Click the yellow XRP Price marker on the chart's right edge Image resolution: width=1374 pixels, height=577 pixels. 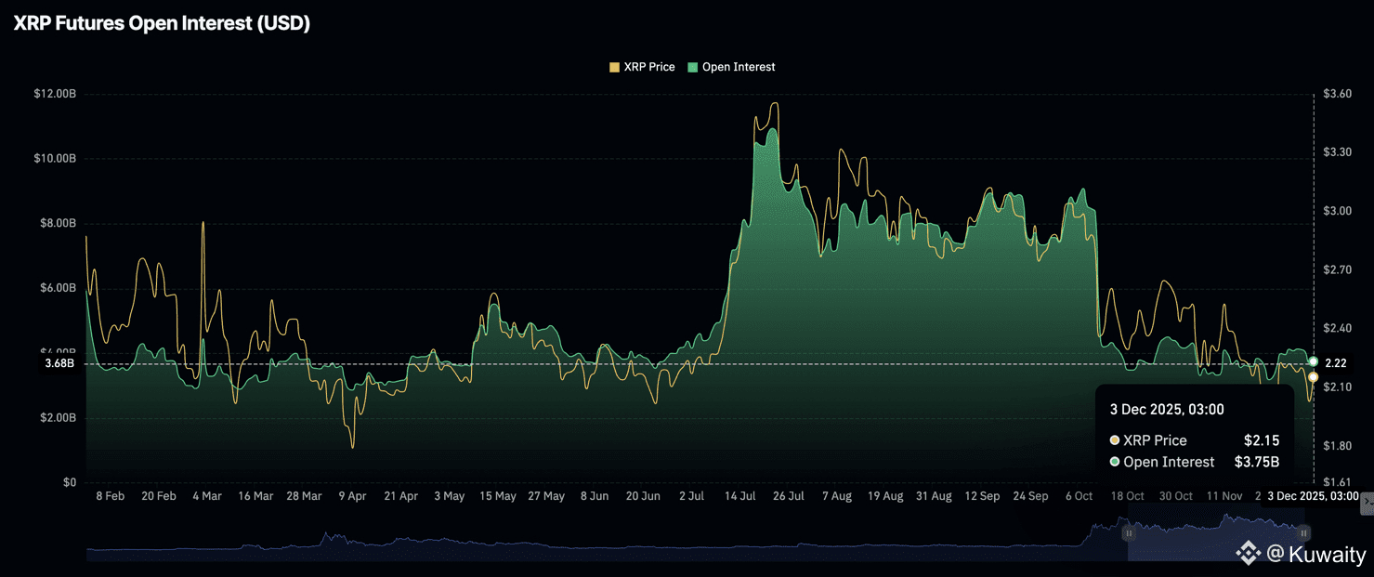click(1313, 377)
